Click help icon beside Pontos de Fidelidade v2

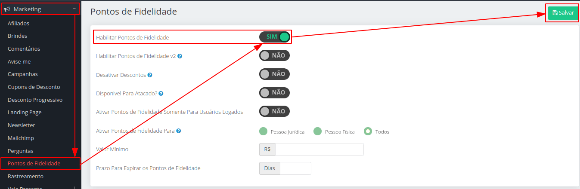(x=180, y=56)
